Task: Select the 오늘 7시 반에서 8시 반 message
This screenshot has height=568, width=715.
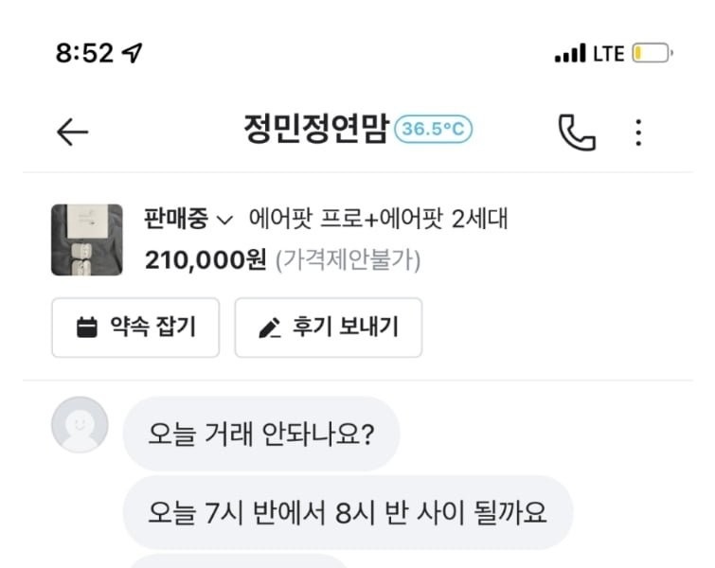Action: (x=348, y=512)
